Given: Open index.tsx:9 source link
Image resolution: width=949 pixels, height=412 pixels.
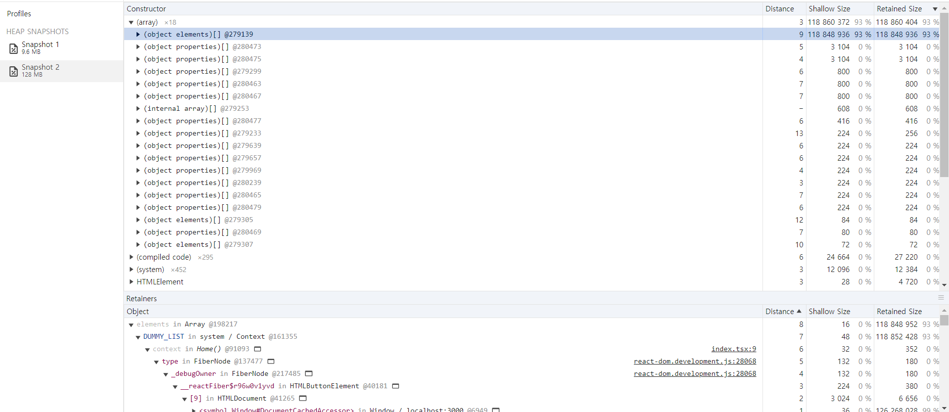Looking at the screenshot, I should [x=734, y=349].
